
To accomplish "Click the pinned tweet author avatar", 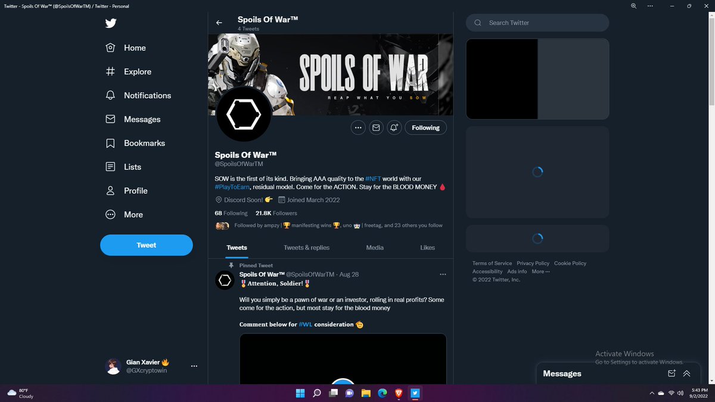I will click(x=225, y=280).
